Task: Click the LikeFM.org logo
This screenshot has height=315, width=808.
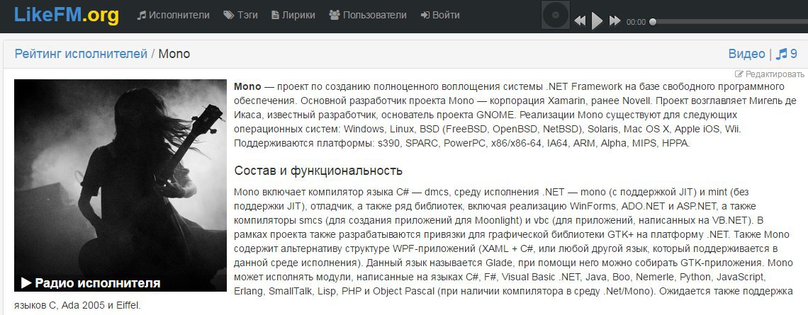Action: point(67,15)
